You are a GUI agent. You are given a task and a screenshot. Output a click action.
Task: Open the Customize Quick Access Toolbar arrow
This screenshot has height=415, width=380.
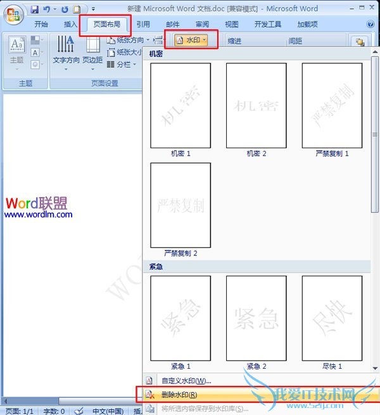pyautogui.click(x=93, y=9)
